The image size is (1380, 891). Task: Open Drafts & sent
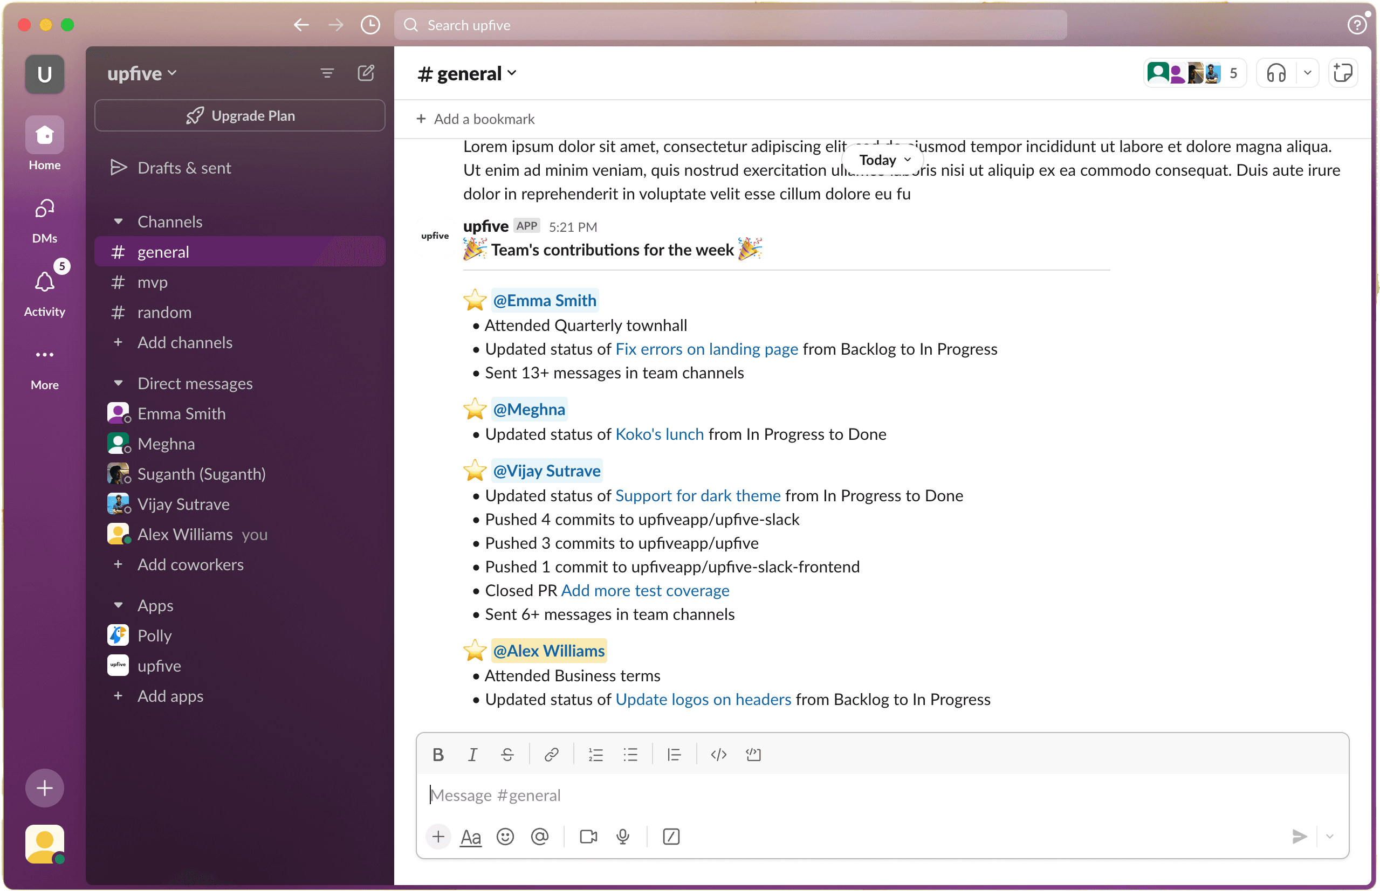pyautogui.click(x=239, y=168)
